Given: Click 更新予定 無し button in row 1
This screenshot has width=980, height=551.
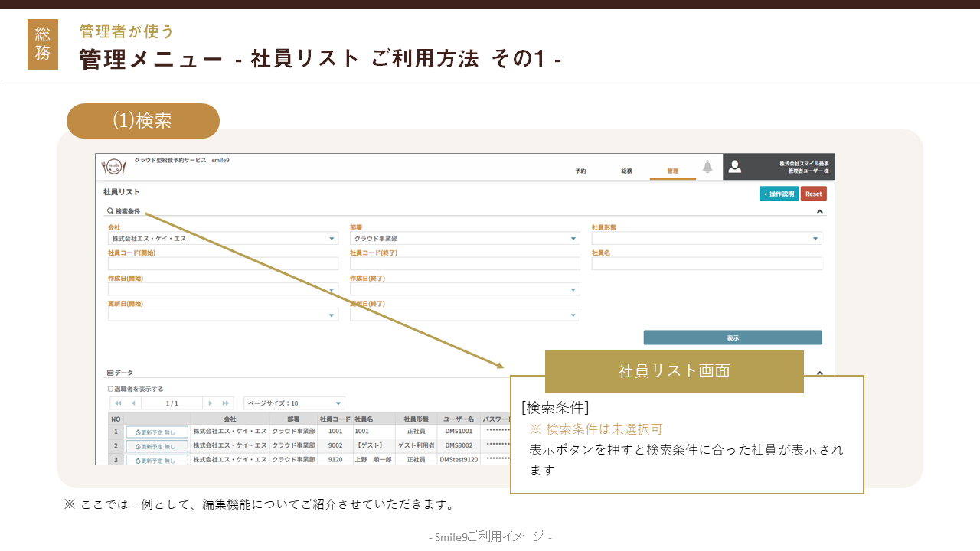Looking at the screenshot, I should click(x=156, y=432).
